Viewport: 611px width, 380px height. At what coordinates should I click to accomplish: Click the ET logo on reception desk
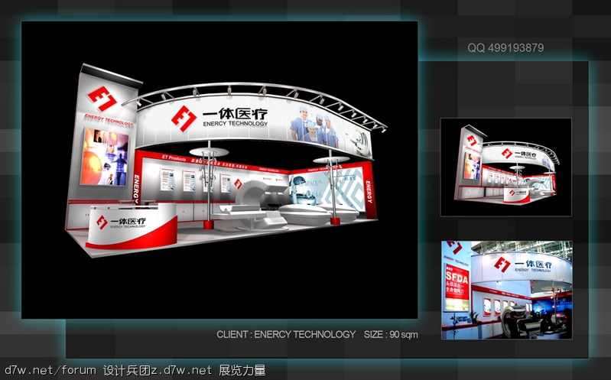(x=102, y=222)
